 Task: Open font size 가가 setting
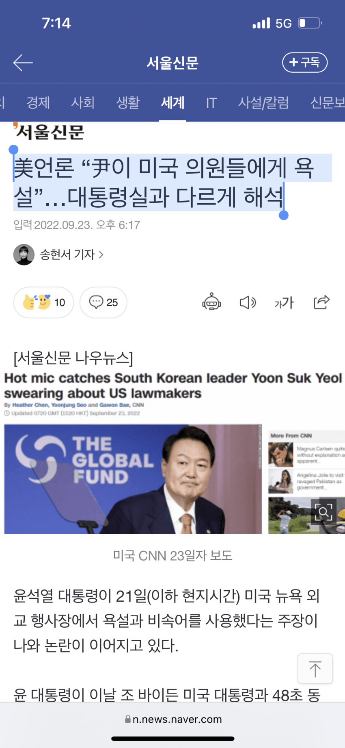pyautogui.click(x=284, y=302)
